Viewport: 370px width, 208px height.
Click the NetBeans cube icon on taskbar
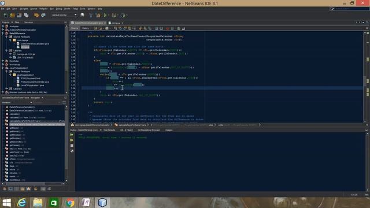(x=102, y=203)
